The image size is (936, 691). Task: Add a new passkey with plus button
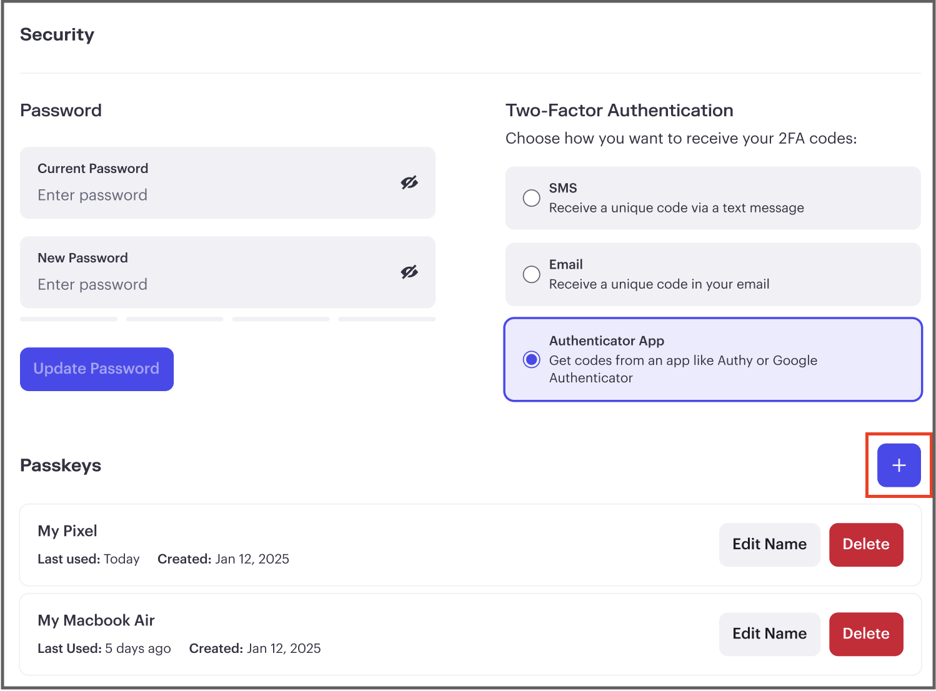(x=899, y=465)
